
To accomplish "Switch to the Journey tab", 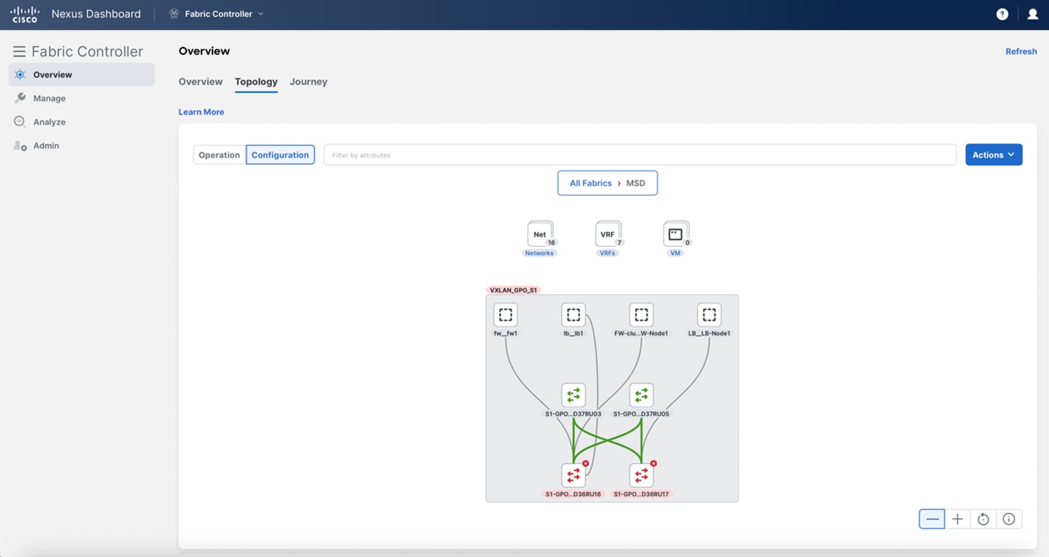I will [x=308, y=81].
